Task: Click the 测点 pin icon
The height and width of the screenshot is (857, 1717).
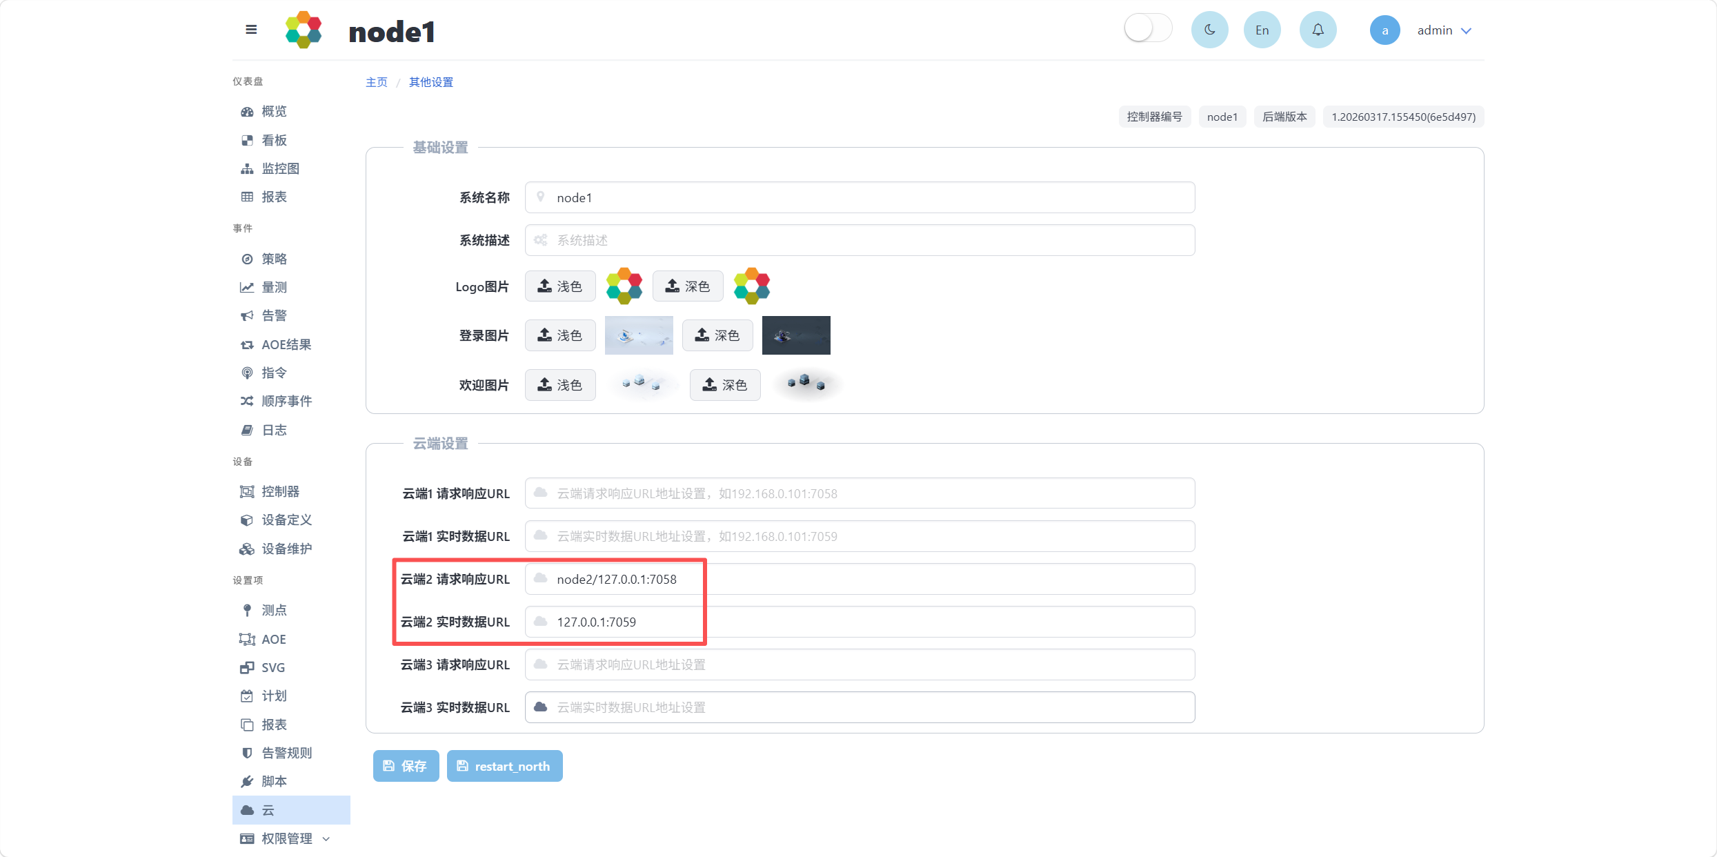Action: [247, 610]
